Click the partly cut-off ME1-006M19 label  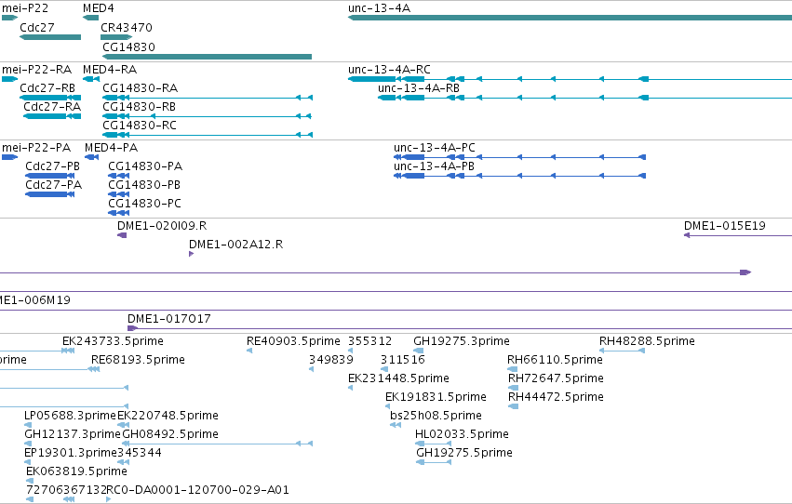(35, 299)
